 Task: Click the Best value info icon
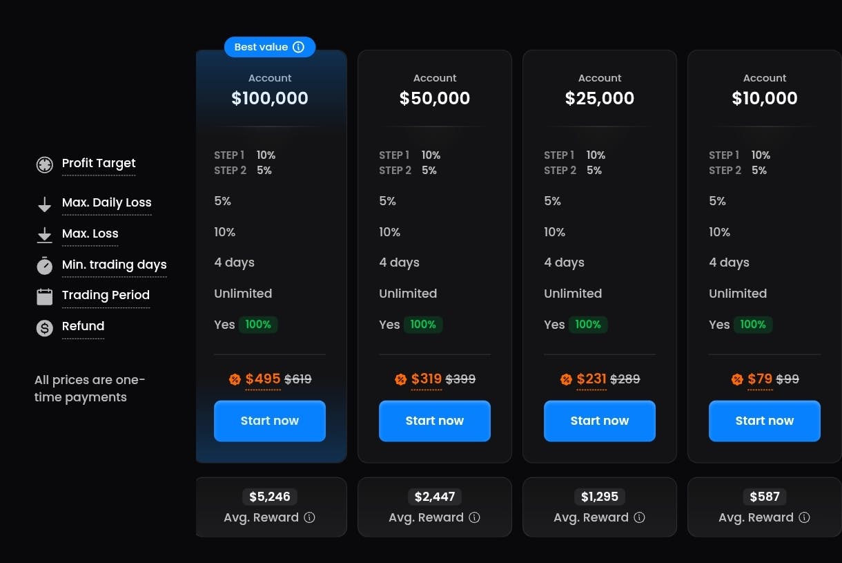(298, 47)
